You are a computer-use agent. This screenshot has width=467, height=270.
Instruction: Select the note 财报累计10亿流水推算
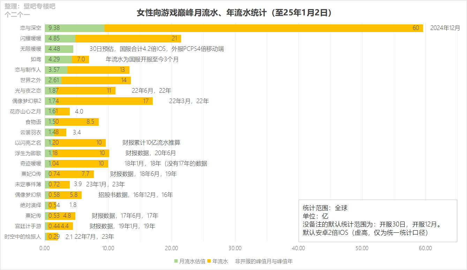[151, 143]
